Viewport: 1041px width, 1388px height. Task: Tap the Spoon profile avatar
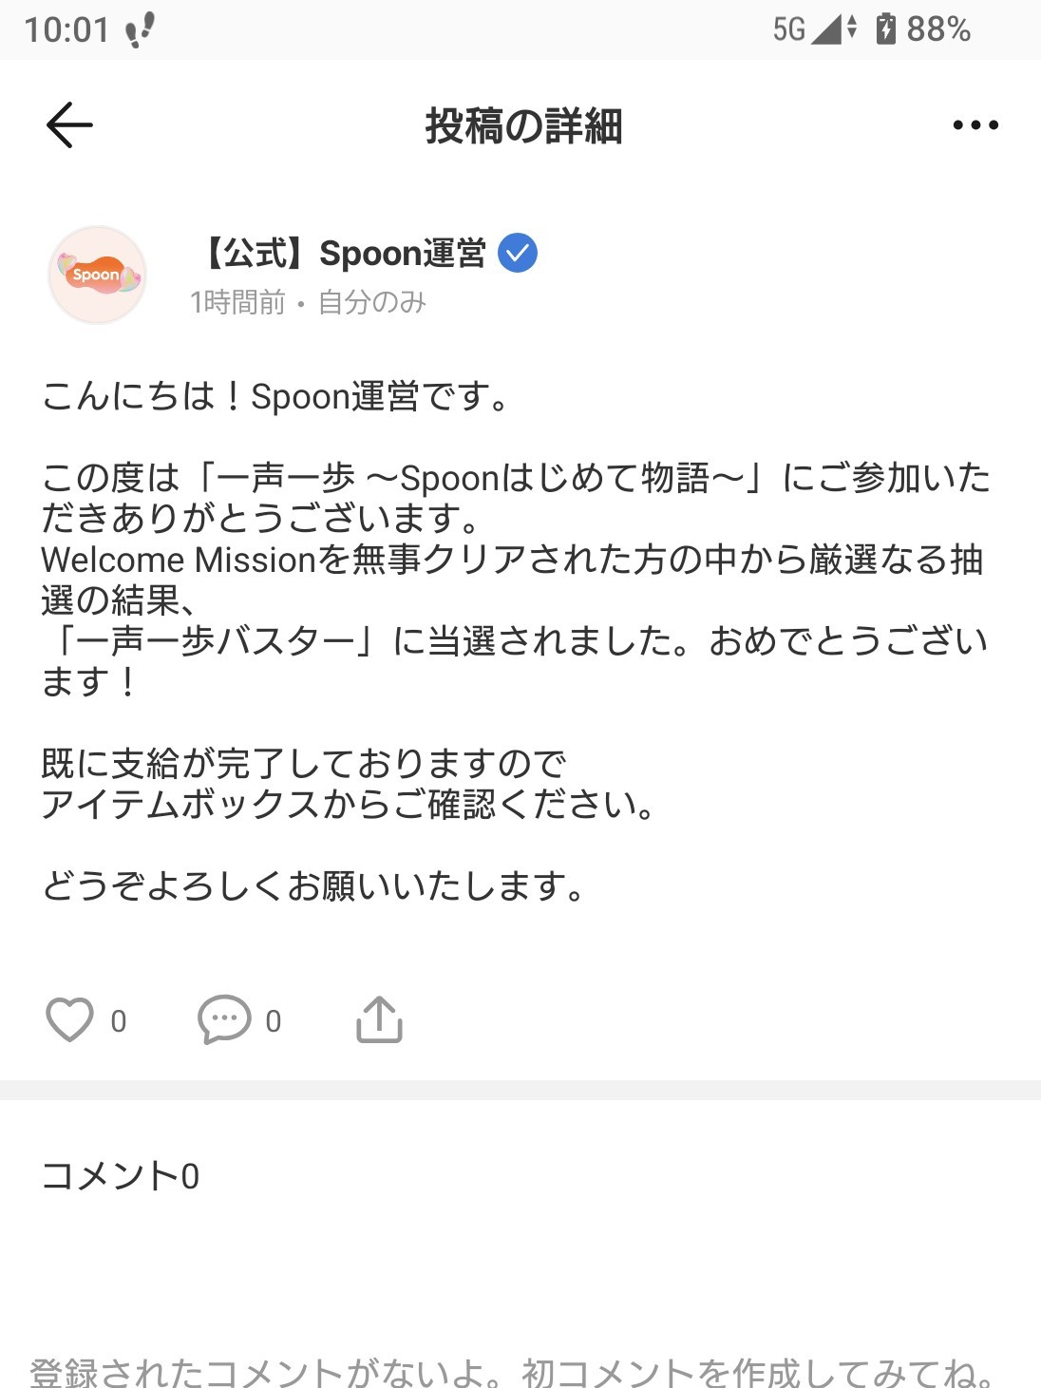pyautogui.click(x=97, y=276)
